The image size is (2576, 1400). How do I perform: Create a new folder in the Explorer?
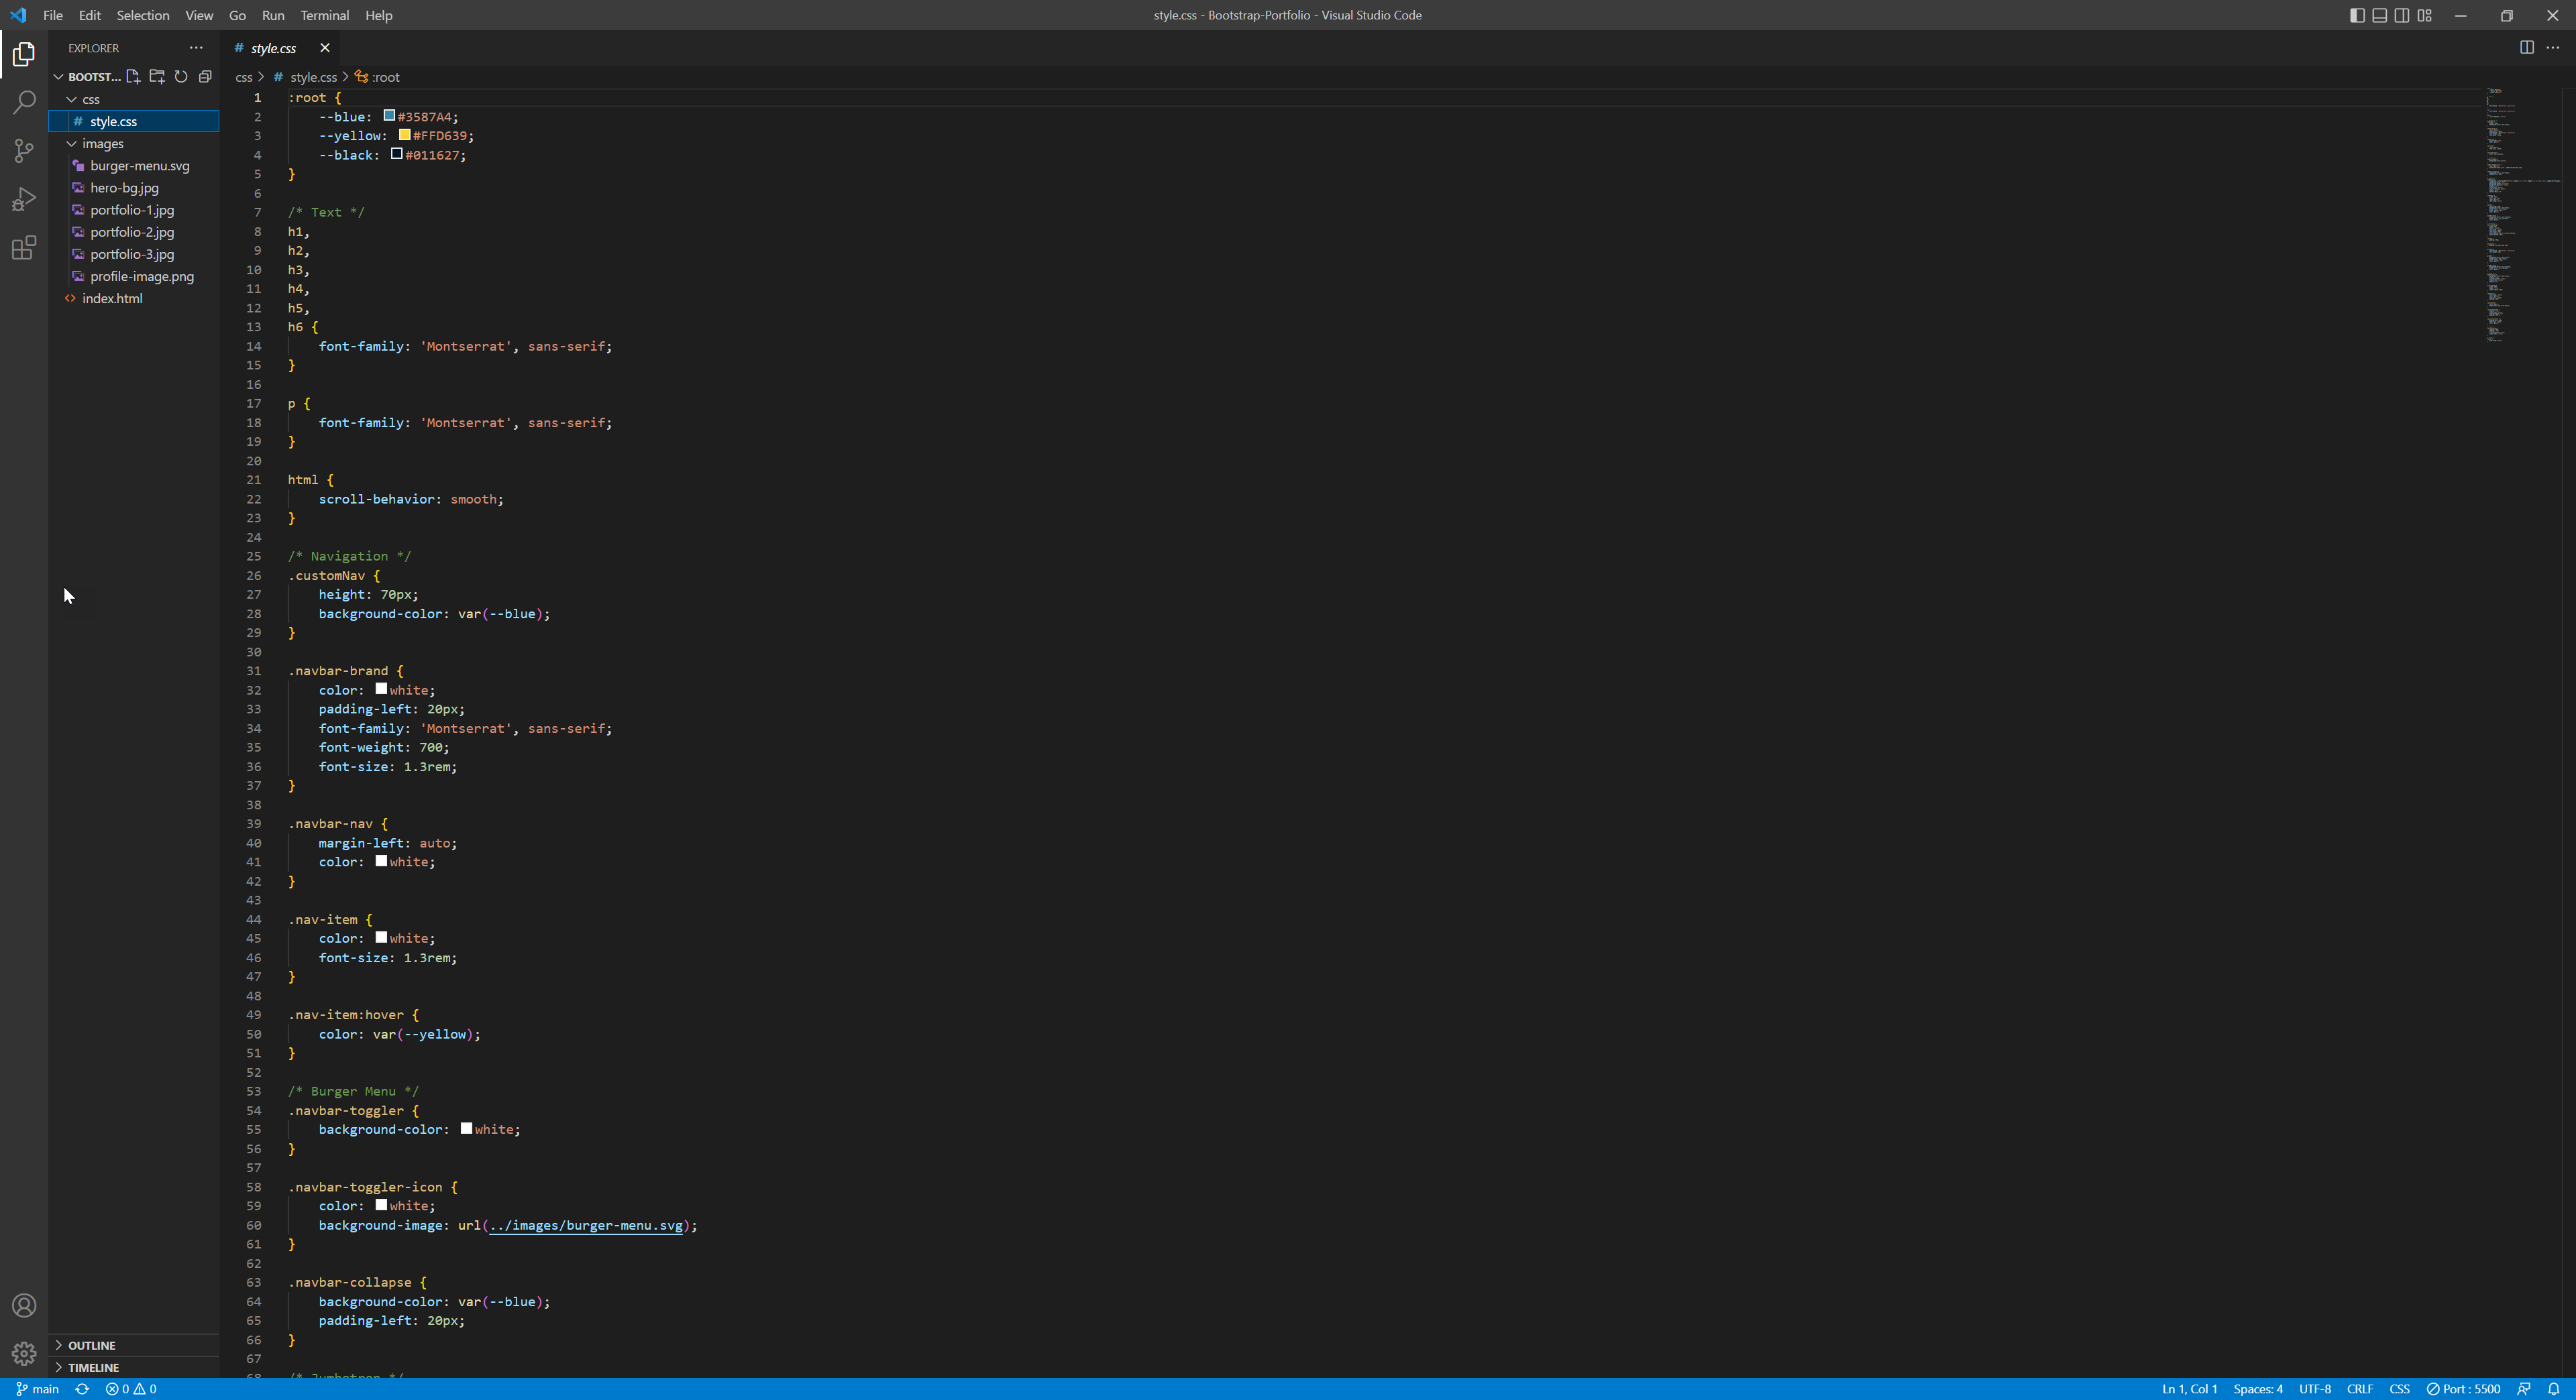click(157, 76)
